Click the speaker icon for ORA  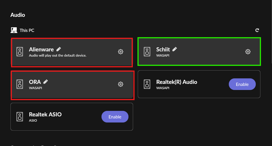[20, 84]
